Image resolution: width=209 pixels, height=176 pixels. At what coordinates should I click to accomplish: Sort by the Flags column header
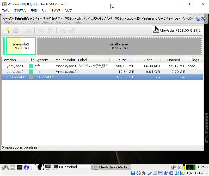point(195,60)
